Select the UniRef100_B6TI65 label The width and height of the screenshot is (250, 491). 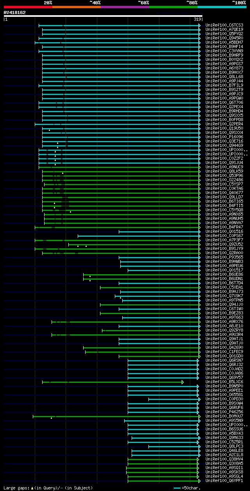(224, 202)
